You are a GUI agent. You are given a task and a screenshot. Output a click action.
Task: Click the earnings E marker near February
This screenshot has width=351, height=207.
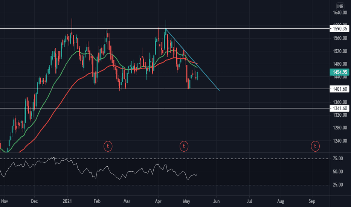click(108, 146)
